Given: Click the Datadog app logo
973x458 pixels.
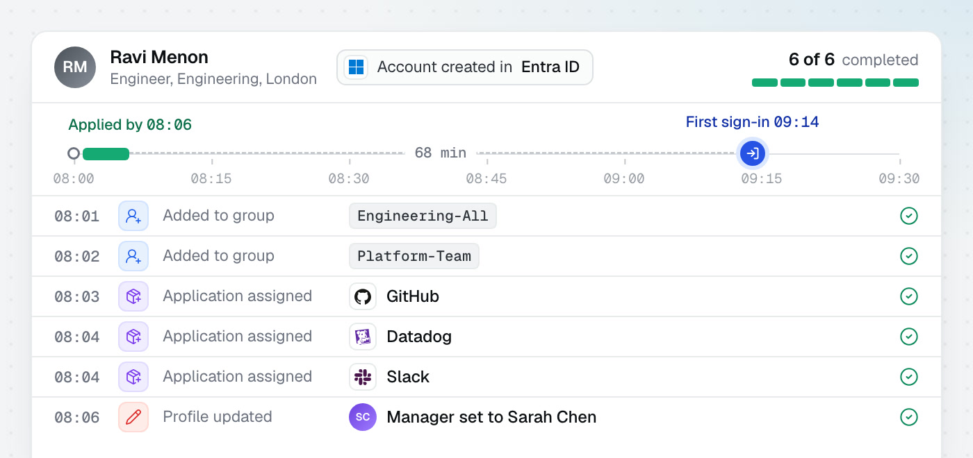Looking at the screenshot, I should [363, 337].
